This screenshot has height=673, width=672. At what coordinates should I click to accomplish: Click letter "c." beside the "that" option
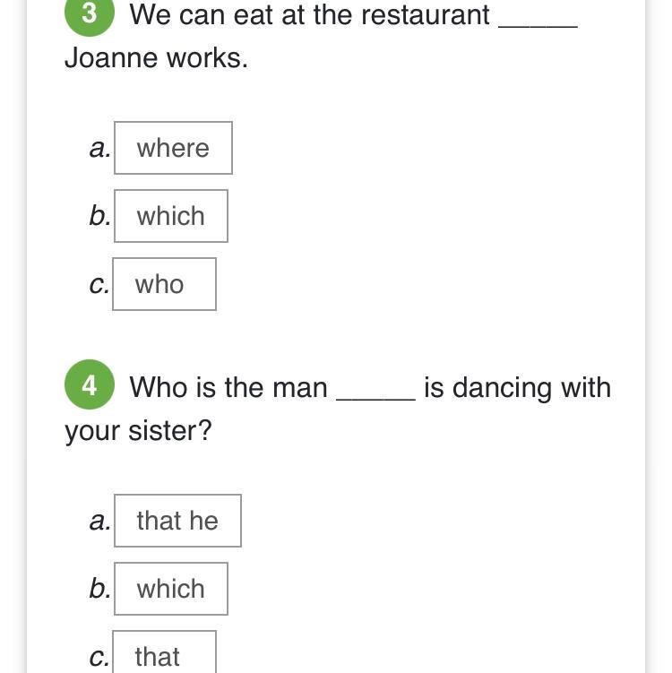point(99,657)
